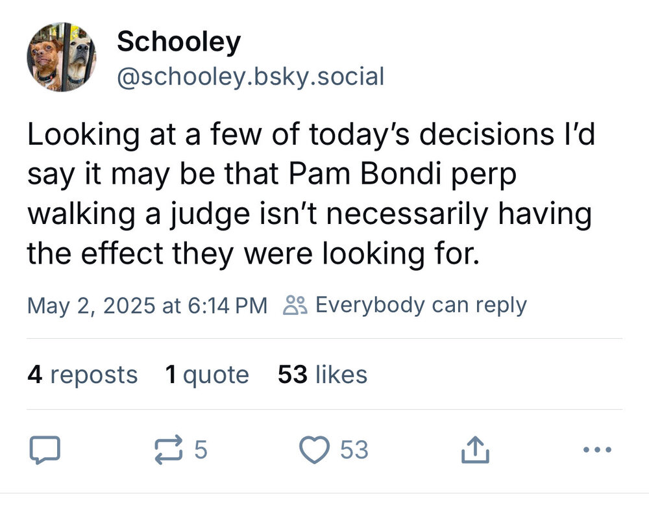Show who gave the 53 likes
649x509 pixels.
[323, 375]
